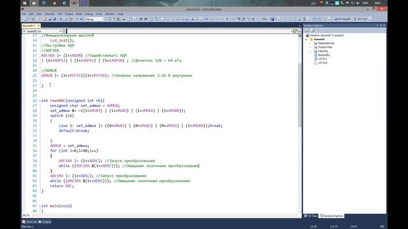Close the lesson8.c editor tab
Viewport: 408px width, 229px height.
point(38,25)
